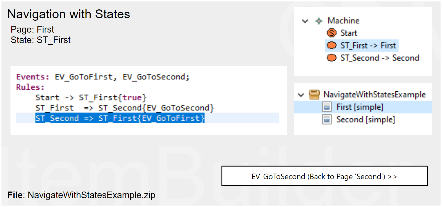This screenshot has width=442, height=207.
Task: Click the First page document icon
Action: click(x=327, y=107)
